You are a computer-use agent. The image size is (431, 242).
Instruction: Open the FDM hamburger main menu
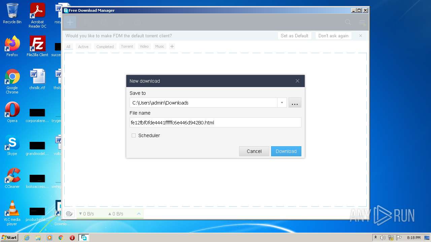362,23
